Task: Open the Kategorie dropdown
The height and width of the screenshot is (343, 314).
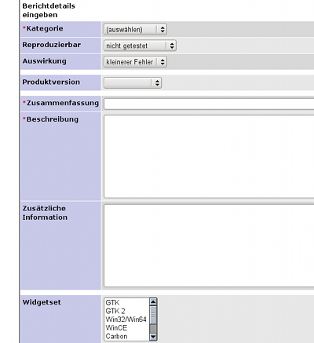Action: [x=135, y=29]
